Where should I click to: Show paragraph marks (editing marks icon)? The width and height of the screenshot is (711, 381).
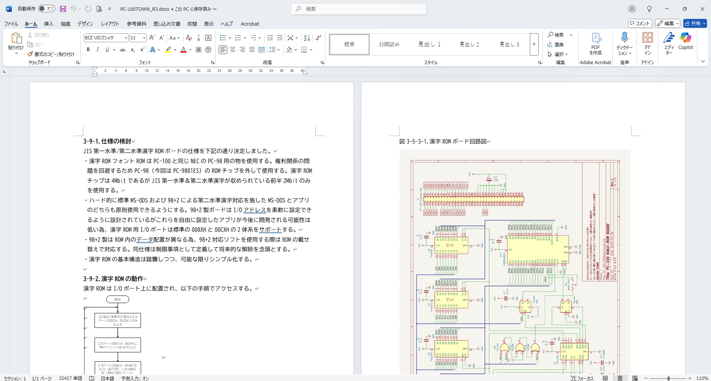(x=318, y=38)
